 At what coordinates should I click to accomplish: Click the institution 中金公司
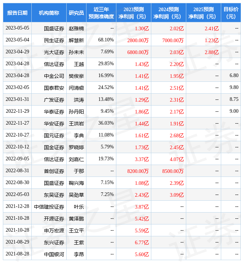(x=54, y=76)
